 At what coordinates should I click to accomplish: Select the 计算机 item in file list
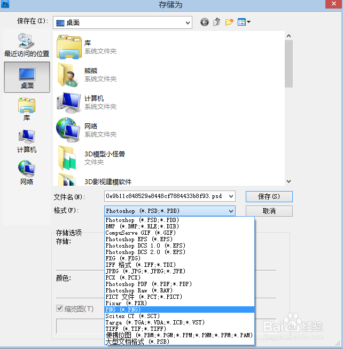(87, 102)
